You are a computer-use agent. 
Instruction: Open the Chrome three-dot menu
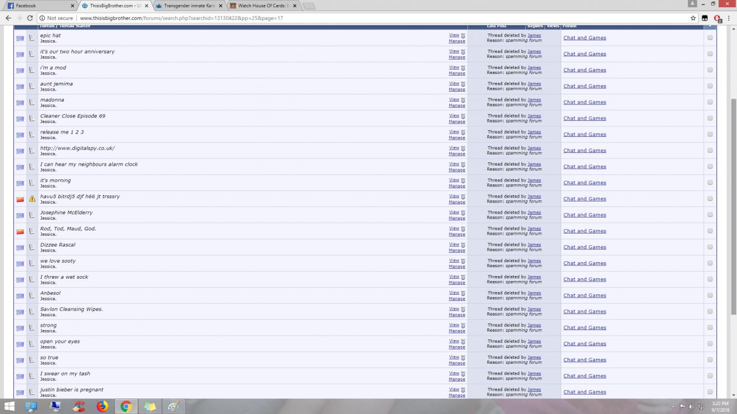(729, 18)
